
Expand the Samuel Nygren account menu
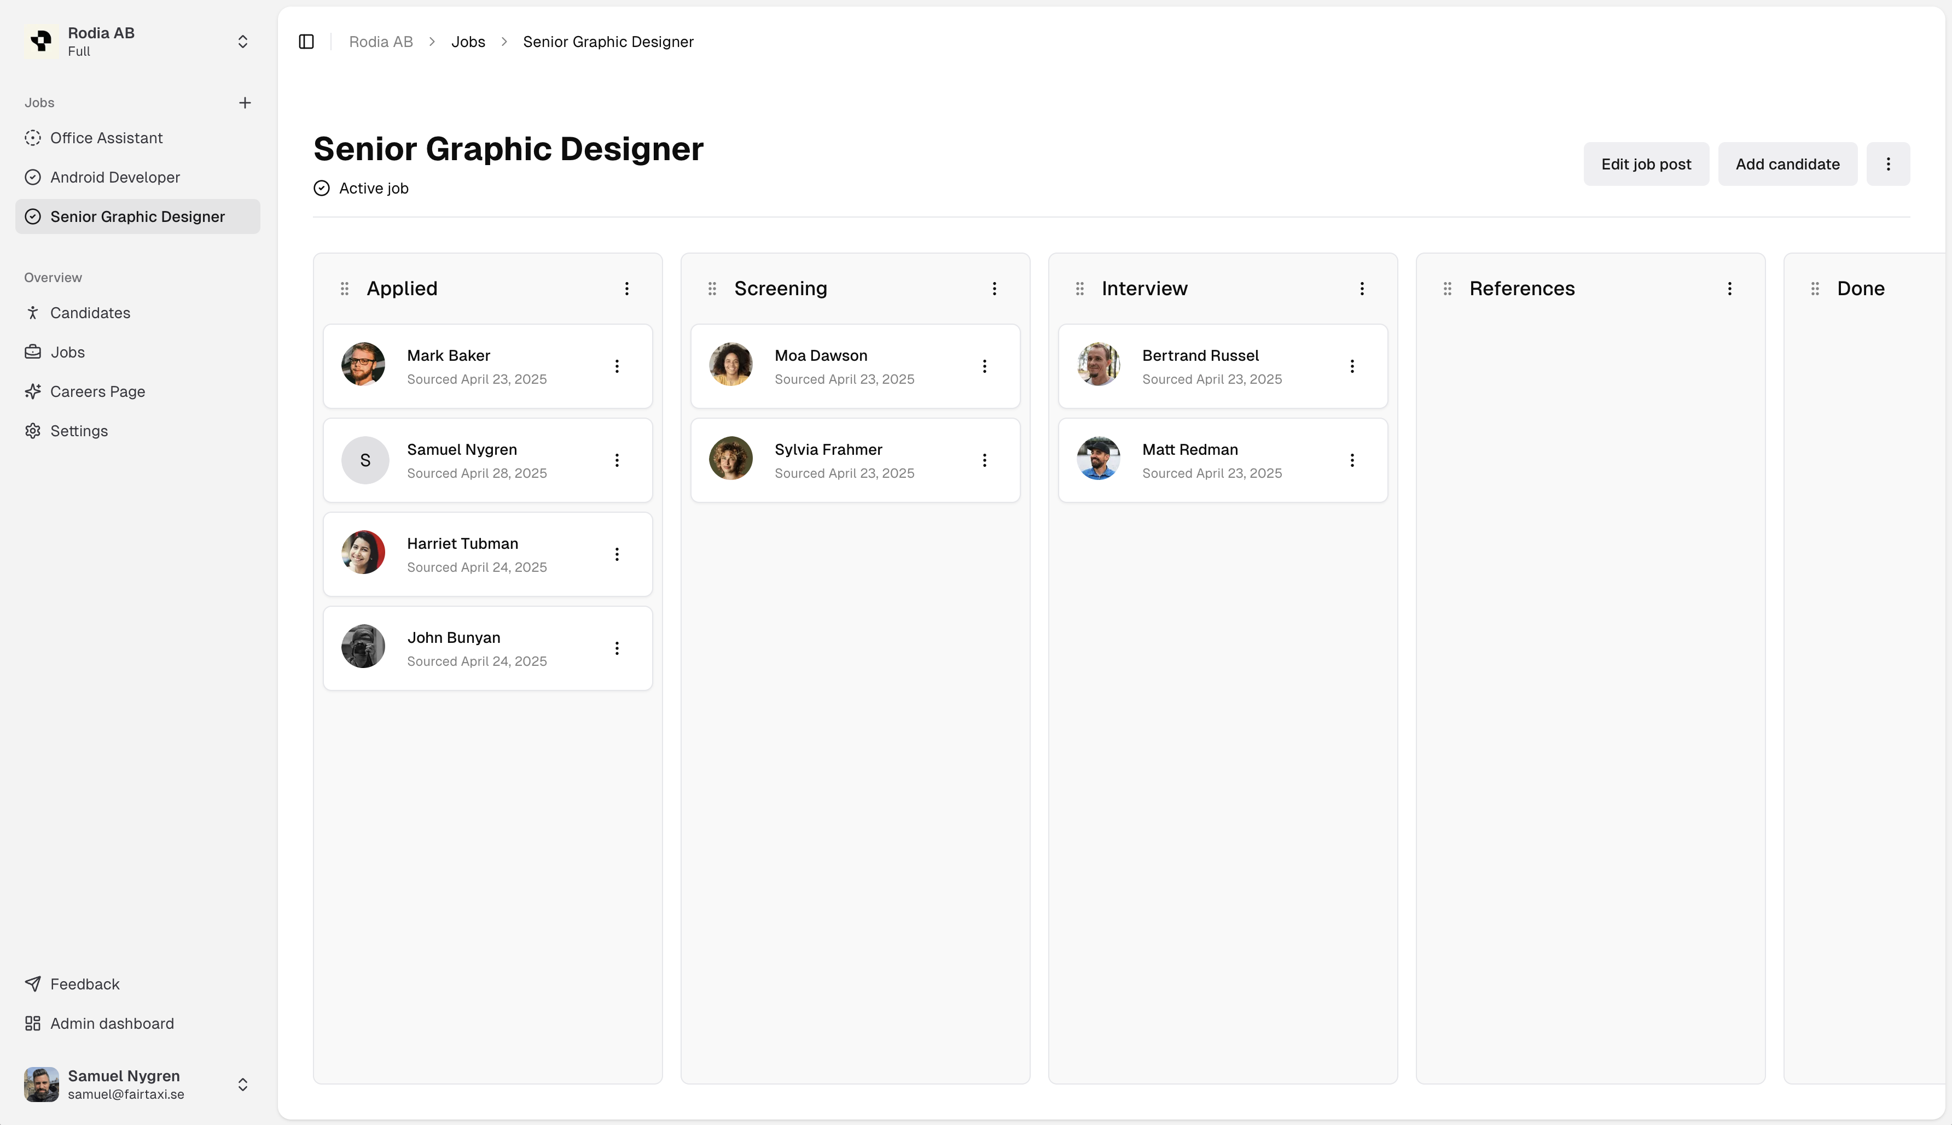coord(243,1084)
